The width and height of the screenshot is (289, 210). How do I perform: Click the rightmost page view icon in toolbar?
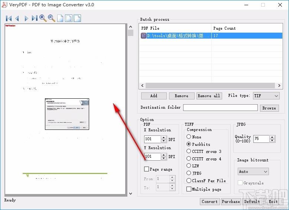click(77, 18)
